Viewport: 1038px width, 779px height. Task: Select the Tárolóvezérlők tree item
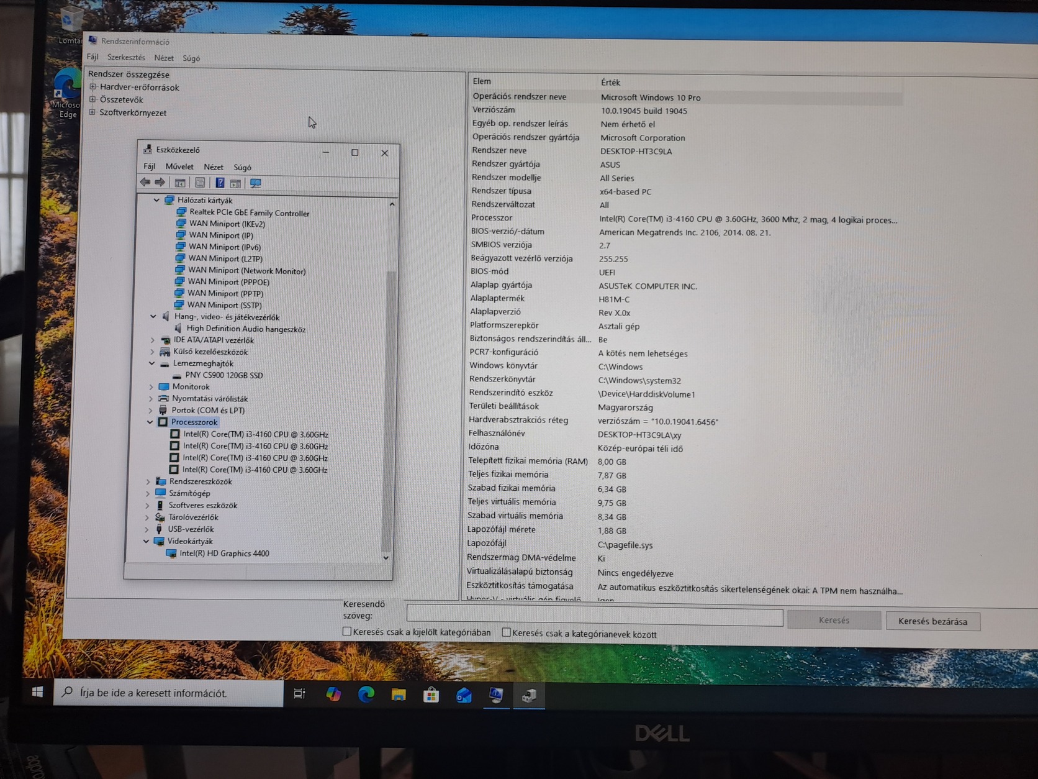point(193,517)
